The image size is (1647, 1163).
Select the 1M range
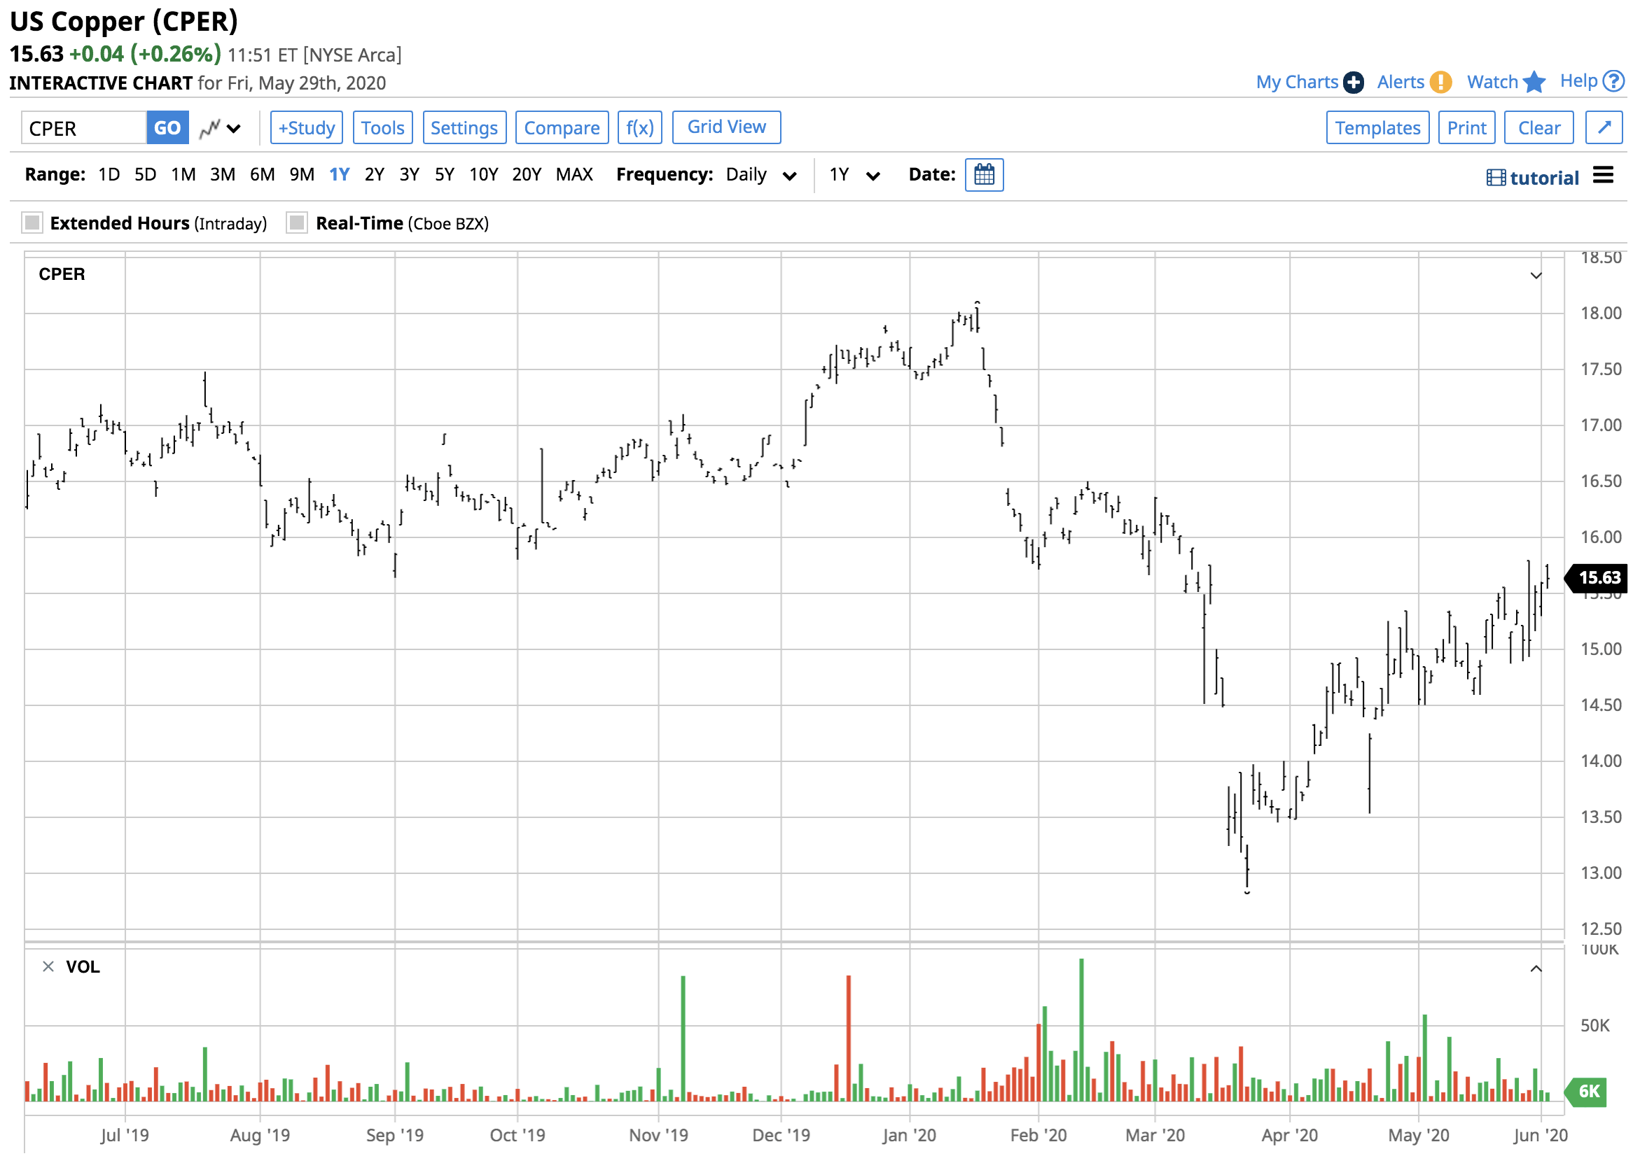183,175
